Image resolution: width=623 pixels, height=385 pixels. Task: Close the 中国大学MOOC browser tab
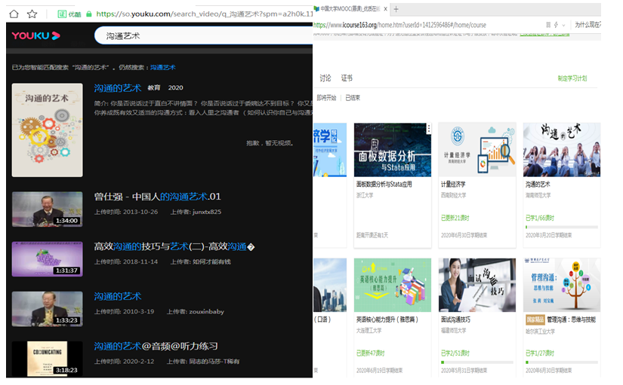pos(385,9)
